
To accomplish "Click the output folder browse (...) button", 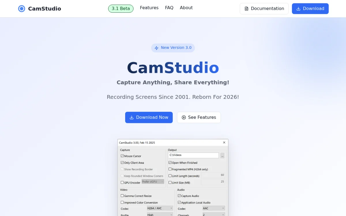I will coord(222,156).
